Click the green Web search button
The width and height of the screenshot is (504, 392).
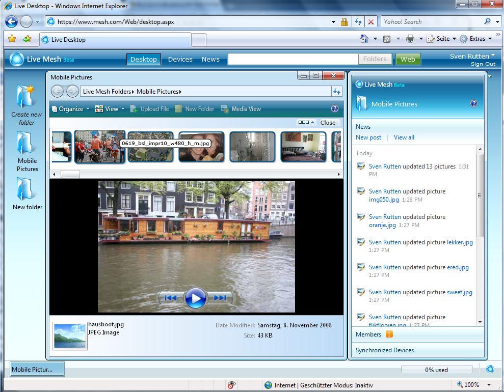[408, 59]
